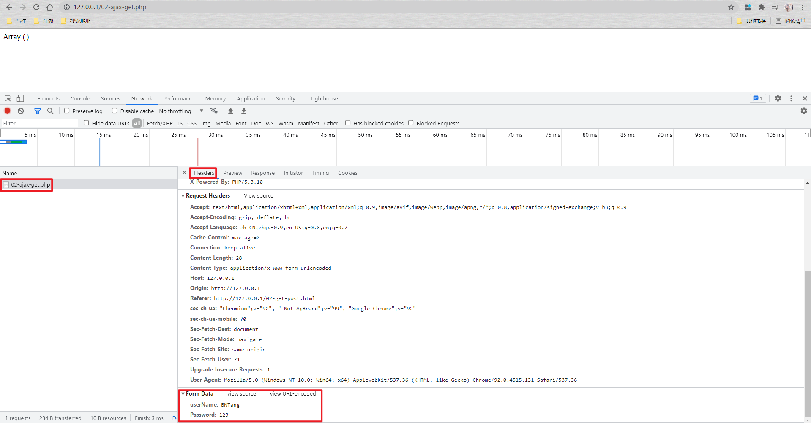
Task: Check Has blocked cookies
Action: [x=348, y=123]
